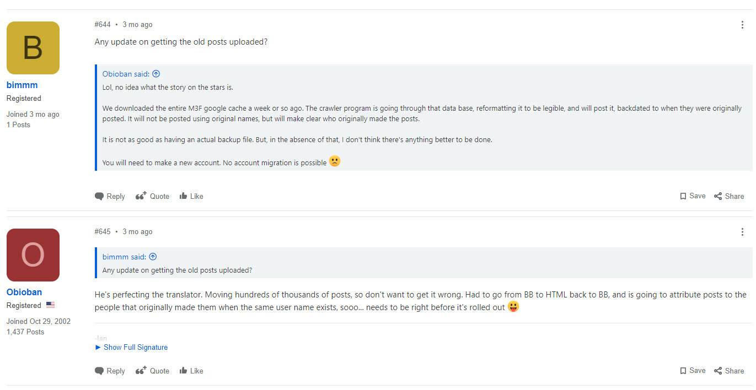The width and height of the screenshot is (756, 390).
Task: Share post #644
Action: click(728, 196)
